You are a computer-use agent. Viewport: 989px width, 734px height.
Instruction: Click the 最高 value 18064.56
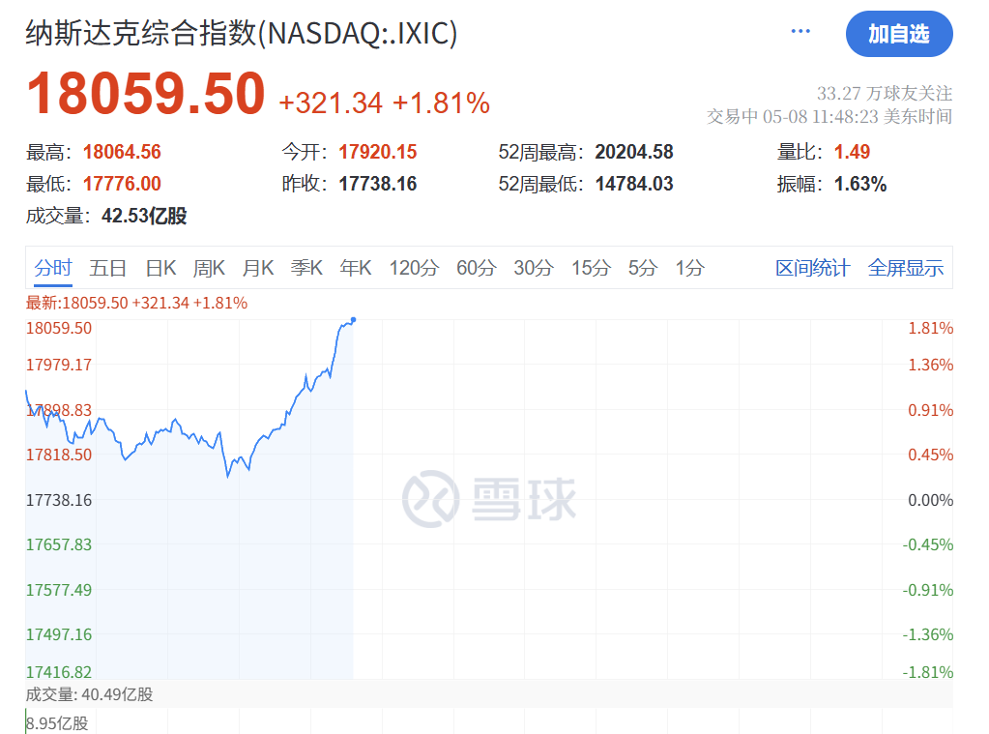click(122, 152)
